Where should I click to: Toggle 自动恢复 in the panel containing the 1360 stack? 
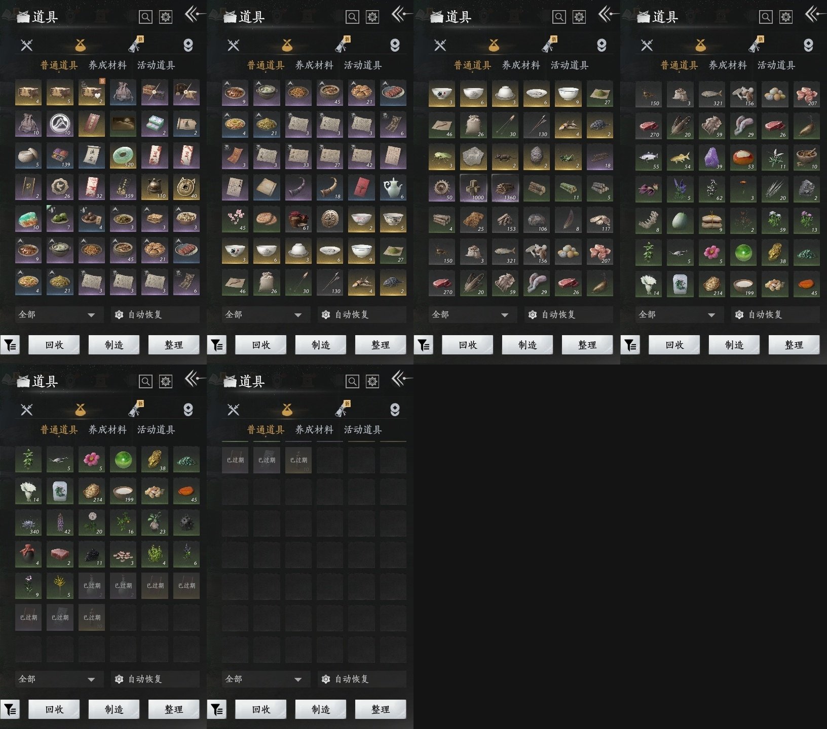pos(569,314)
